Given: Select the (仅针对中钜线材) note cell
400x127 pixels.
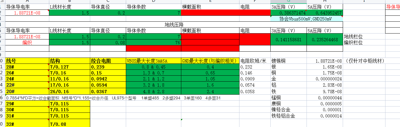Looking at the screenshot, I should point(365,61).
